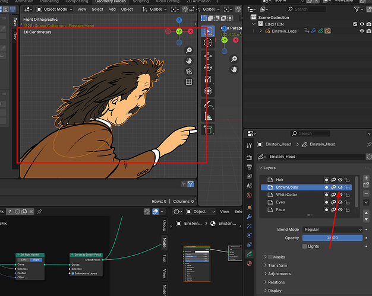Viewport: 372px width, 296px height.
Task: Enable the Masks checkbox
Action: [x=270, y=257]
